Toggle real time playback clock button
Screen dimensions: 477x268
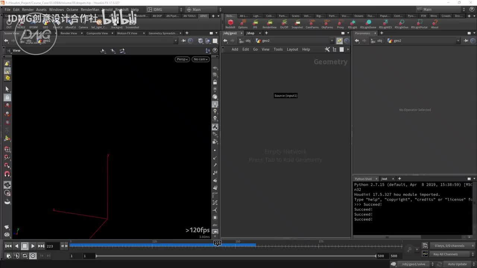pyautogui.click(x=33, y=256)
